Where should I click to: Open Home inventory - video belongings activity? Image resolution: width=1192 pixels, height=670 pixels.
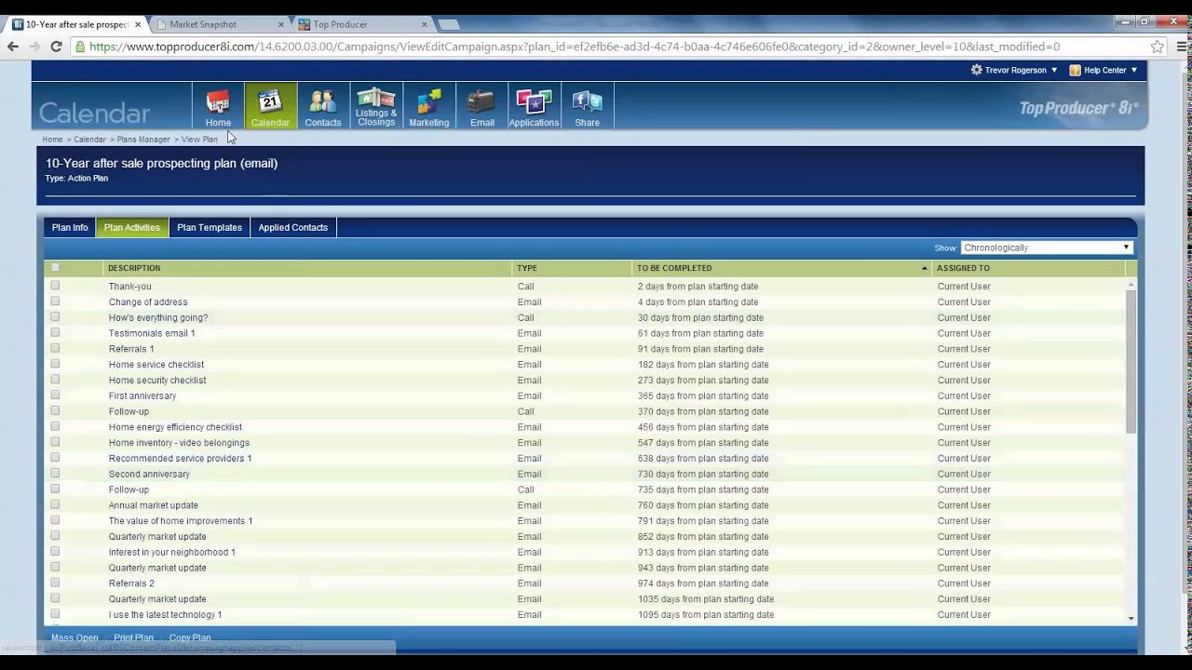179,443
